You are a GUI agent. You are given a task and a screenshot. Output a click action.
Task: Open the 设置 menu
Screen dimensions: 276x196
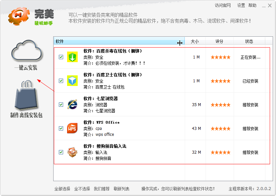[241, 6]
